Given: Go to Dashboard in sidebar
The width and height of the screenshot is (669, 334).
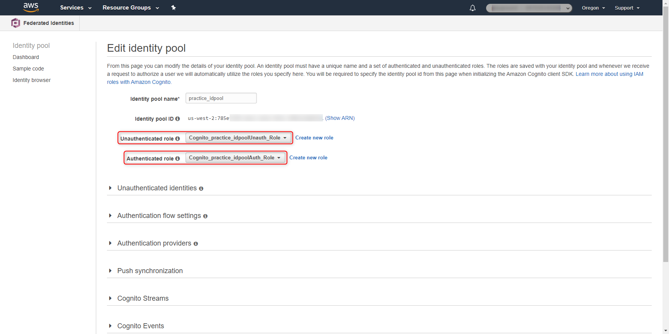Looking at the screenshot, I should pos(26,57).
